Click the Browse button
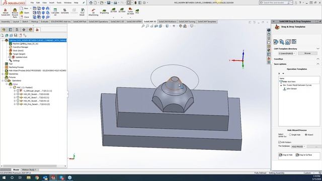Screen dimensions: 322x181 pos(307,53)
